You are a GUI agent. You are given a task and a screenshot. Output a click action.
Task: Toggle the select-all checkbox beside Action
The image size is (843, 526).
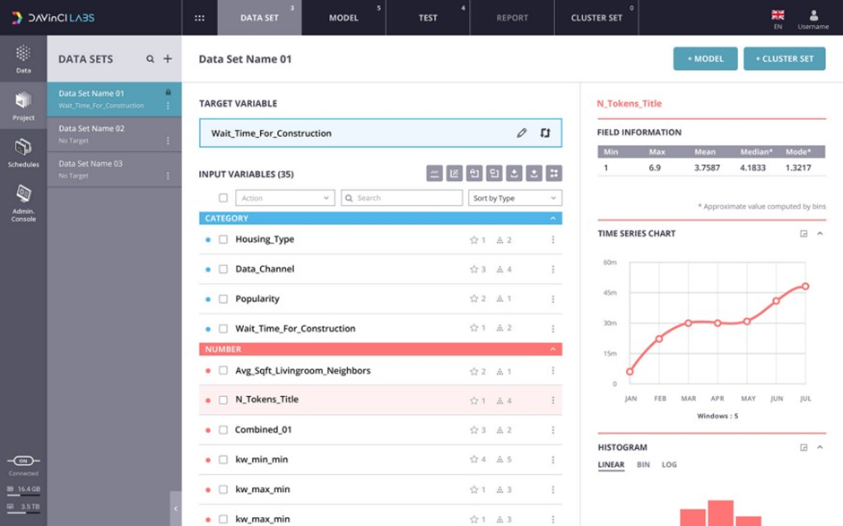(223, 198)
